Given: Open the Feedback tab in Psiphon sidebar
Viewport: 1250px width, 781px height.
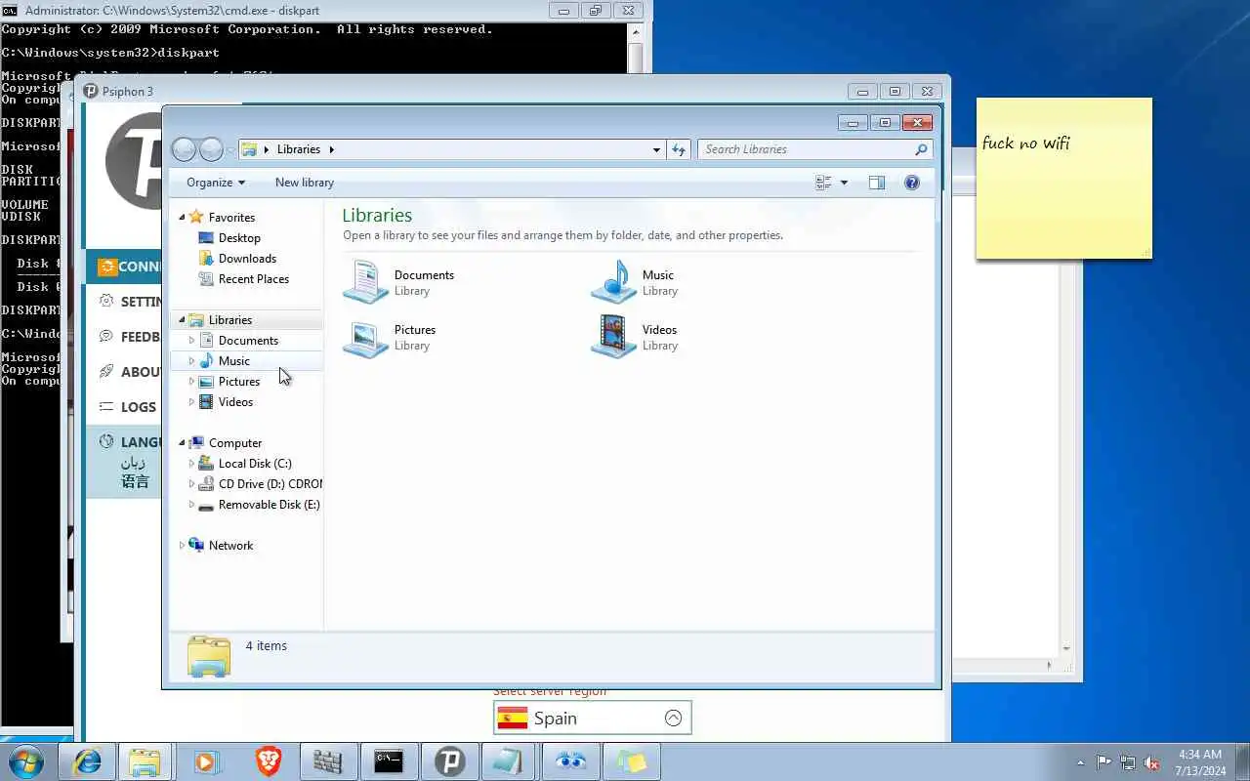Looking at the screenshot, I should coord(124,337).
